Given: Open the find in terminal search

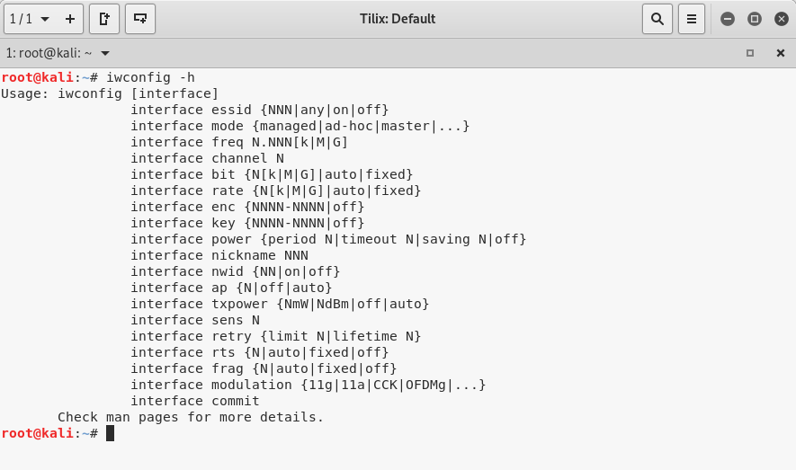Looking at the screenshot, I should coord(657,19).
